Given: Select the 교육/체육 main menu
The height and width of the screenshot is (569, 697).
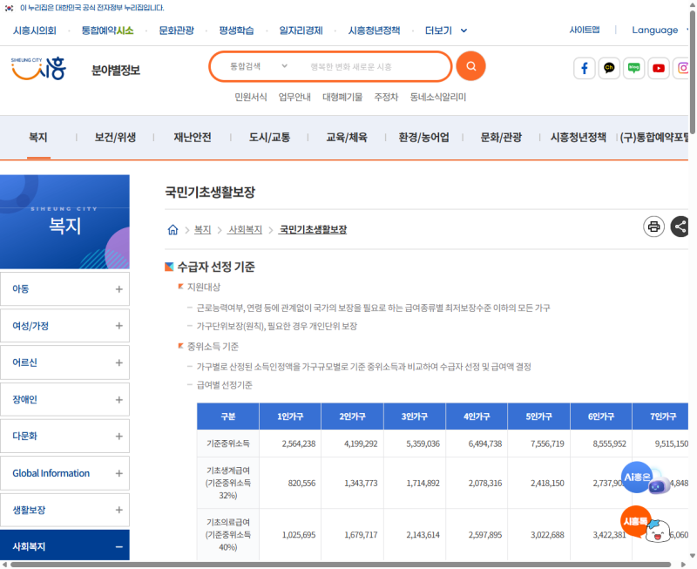Looking at the screenshot, I should 347,138.
